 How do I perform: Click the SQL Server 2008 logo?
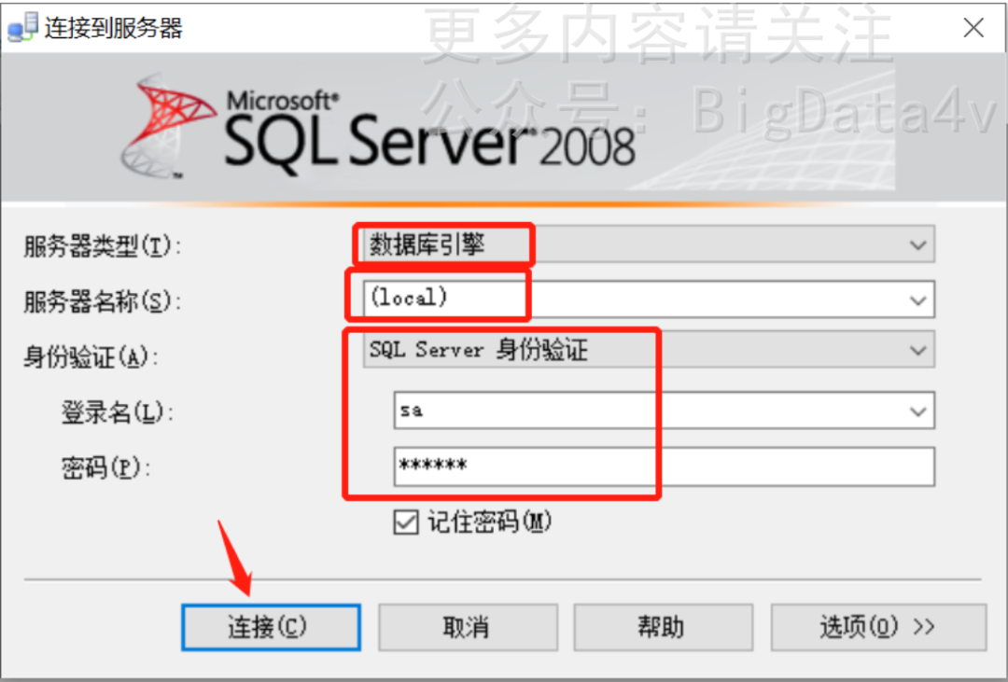click(379, 127)
